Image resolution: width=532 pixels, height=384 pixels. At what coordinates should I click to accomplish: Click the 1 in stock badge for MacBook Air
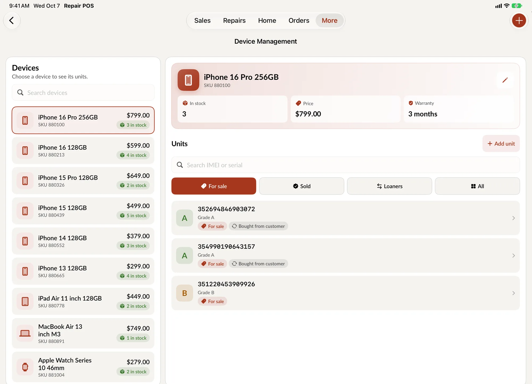pyautogui.click(x=133, y=338)
